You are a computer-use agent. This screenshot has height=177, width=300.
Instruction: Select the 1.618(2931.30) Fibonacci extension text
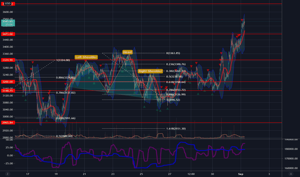click(x=176, y=129)
